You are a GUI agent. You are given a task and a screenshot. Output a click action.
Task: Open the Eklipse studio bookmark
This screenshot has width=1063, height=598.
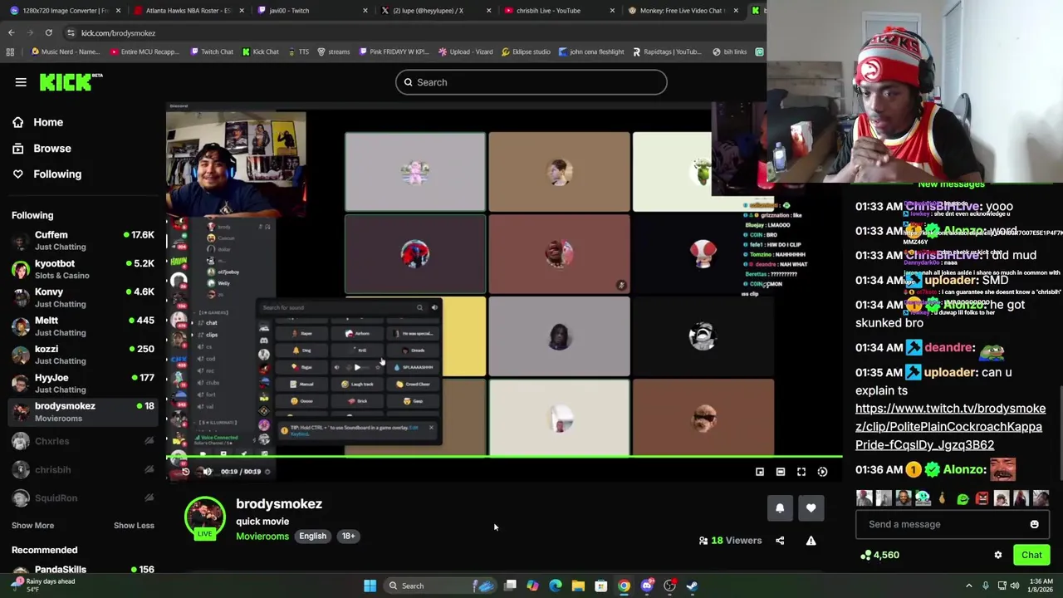click(x=526, y=51)
